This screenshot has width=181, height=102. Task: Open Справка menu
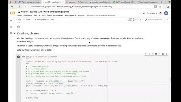point(82,15)
